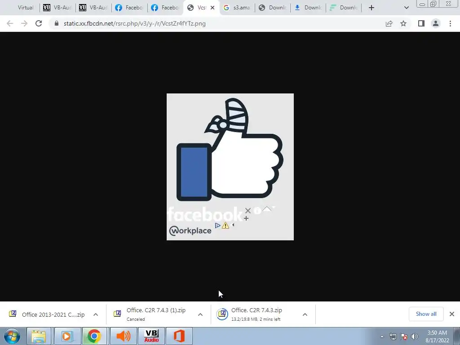Expand options for Office 2013-2021 zip
Viewport: 460px width, 345px height.
(96, 314)
